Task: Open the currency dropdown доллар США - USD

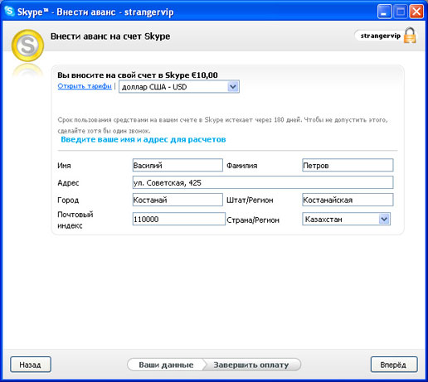Action: [x=179, y=87]
